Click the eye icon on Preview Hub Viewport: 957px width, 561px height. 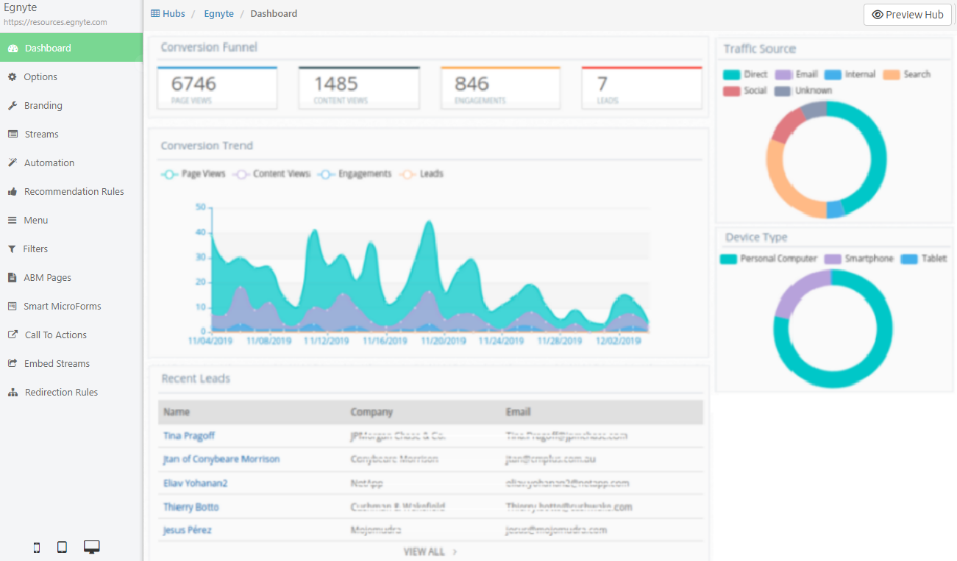(878, 15)
